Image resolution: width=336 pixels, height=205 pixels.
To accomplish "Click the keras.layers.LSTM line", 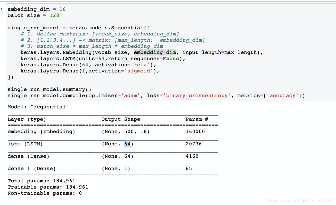I will pos(103,59).
